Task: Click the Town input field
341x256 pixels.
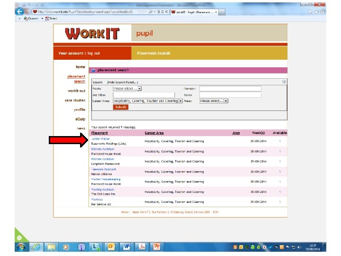Action: [230, 95]
